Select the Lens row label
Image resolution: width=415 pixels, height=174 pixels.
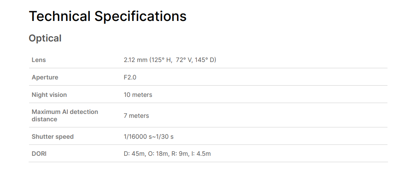39,60
